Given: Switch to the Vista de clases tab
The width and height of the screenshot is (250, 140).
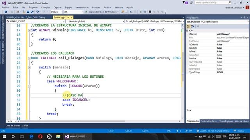Looking at the screenshot, I should pyautogui.click(x=241, y=121).
